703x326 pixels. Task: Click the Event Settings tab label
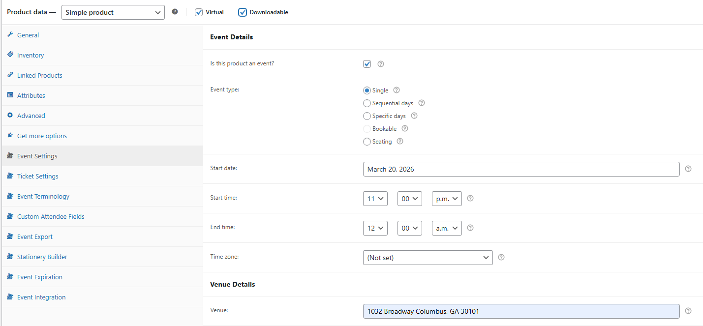click(x=37, y=156)
